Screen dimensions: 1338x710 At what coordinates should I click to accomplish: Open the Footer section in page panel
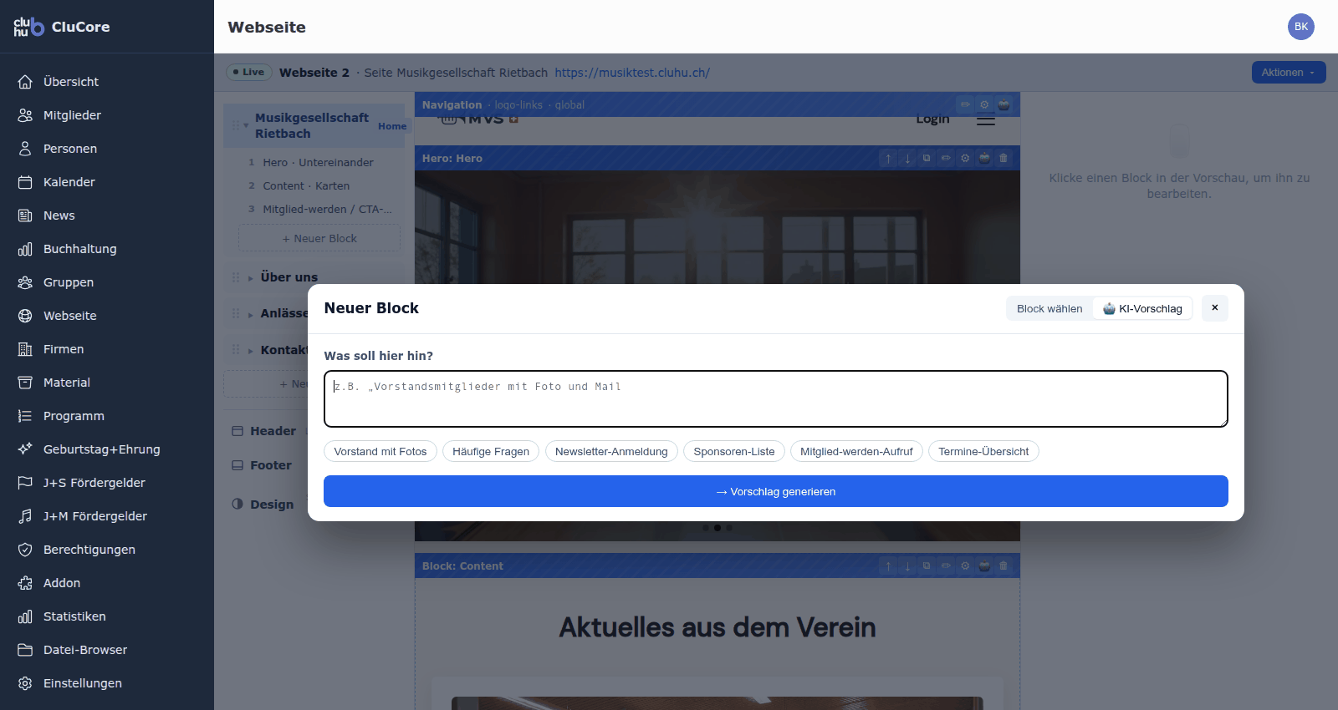click(271, 465)
